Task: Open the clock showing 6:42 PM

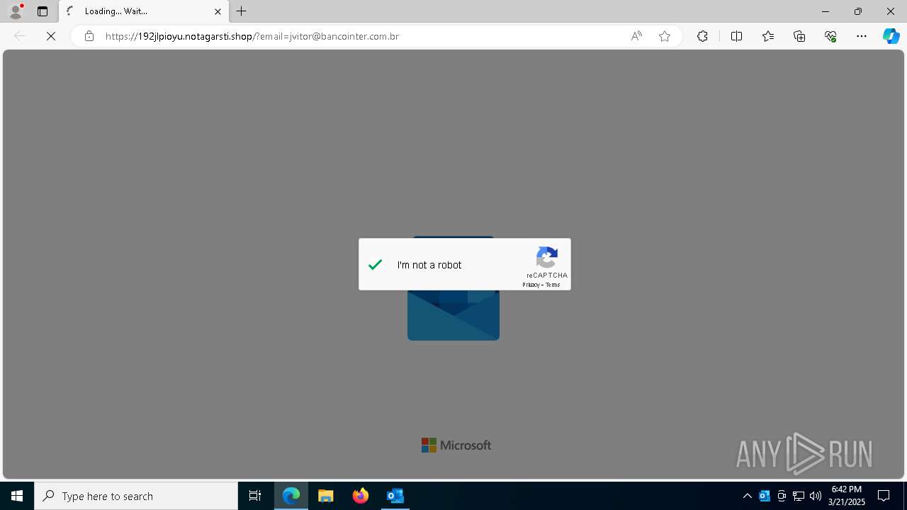Action: click(x=847, y=496)
